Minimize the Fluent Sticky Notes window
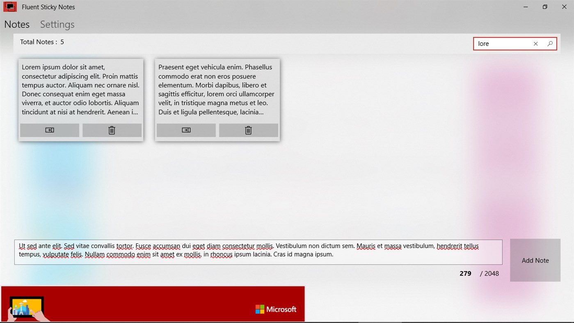This screenshot has height=323, width=574. pyautogui.click(x=526, y=7)
